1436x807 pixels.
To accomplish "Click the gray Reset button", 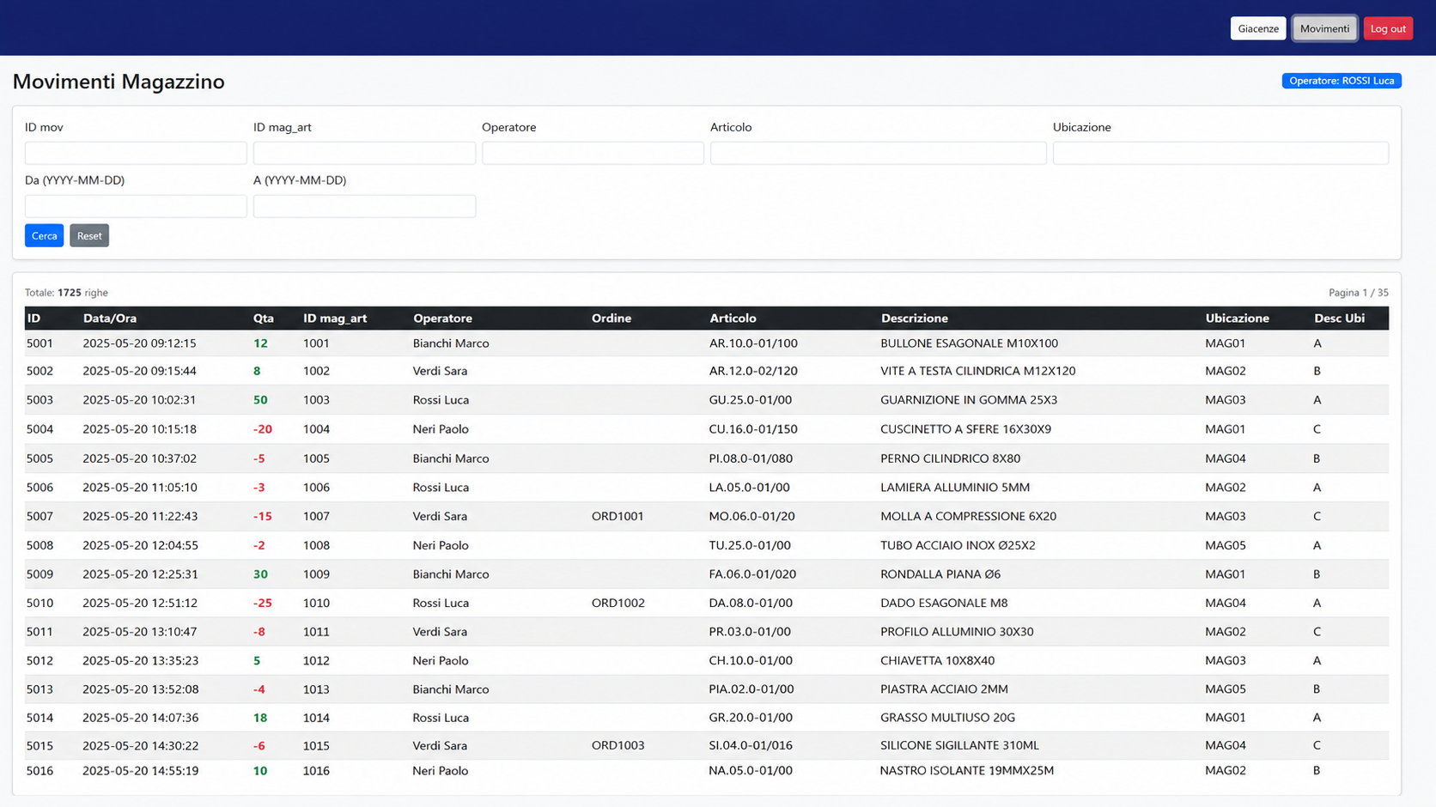I will [x=89, y=235].
